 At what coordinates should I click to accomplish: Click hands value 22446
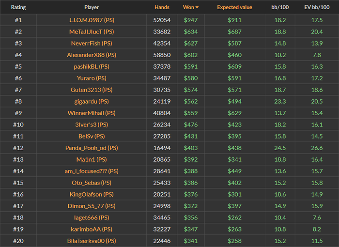coord(162,241)
